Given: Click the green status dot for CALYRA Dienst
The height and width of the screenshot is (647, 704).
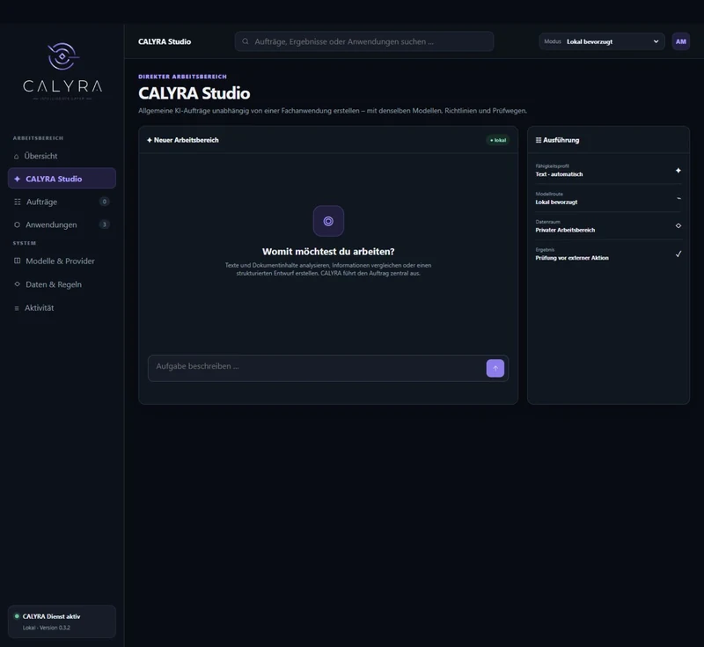Looking at the screenshot, I should pos(17,616).
